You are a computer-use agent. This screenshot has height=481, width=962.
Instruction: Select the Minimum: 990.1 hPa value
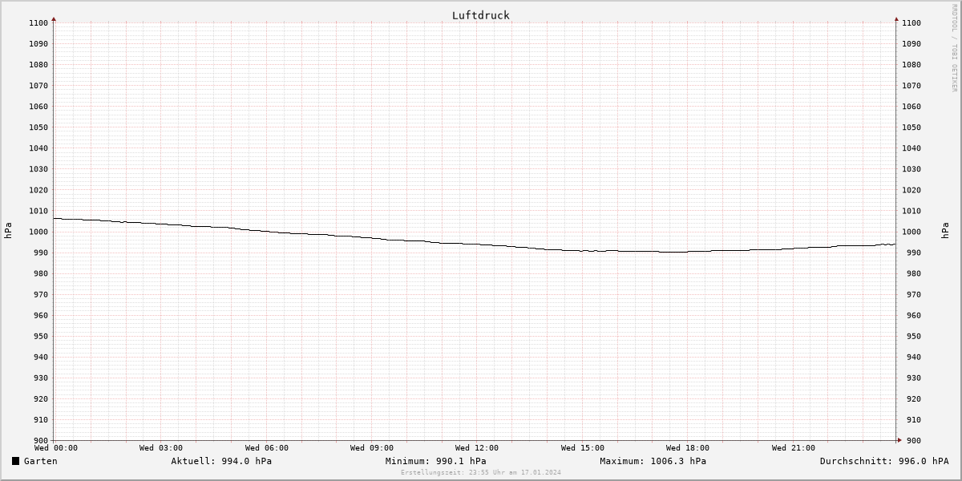point(435,461)
